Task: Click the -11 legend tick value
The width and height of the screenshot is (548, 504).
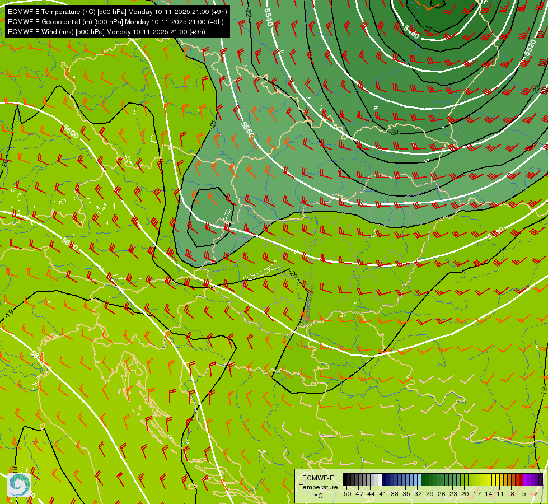Action: tap(499, 494)
